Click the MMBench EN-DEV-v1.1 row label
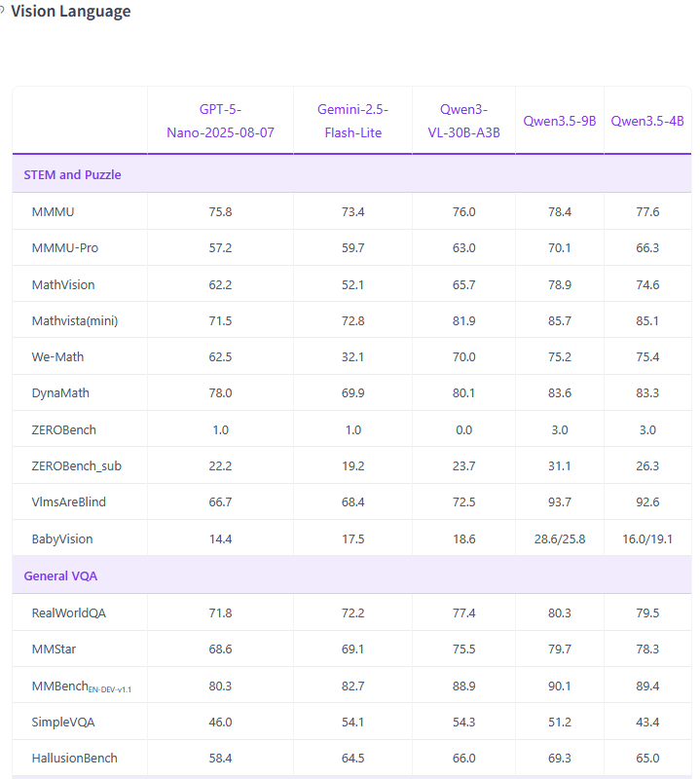 tap(82, 686)
